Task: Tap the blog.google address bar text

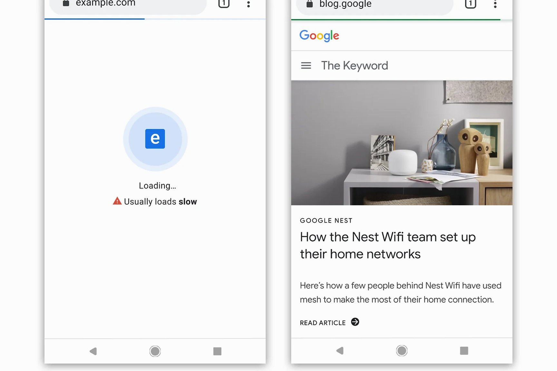Action: coord(345,4)
